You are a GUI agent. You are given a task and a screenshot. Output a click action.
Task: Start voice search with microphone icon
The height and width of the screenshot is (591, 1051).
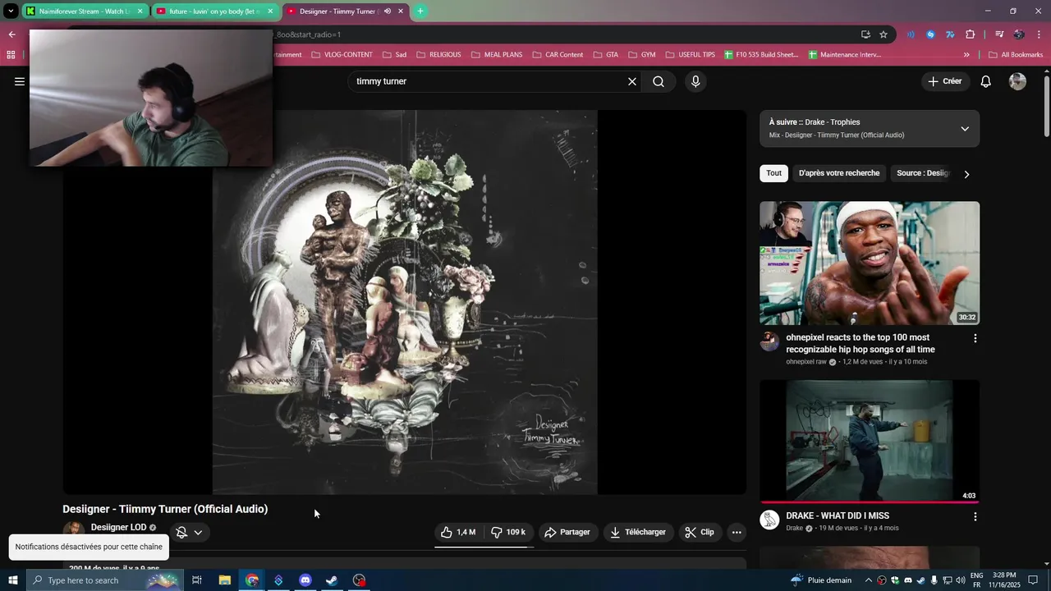pyautogui.click(x=695, y=81)
